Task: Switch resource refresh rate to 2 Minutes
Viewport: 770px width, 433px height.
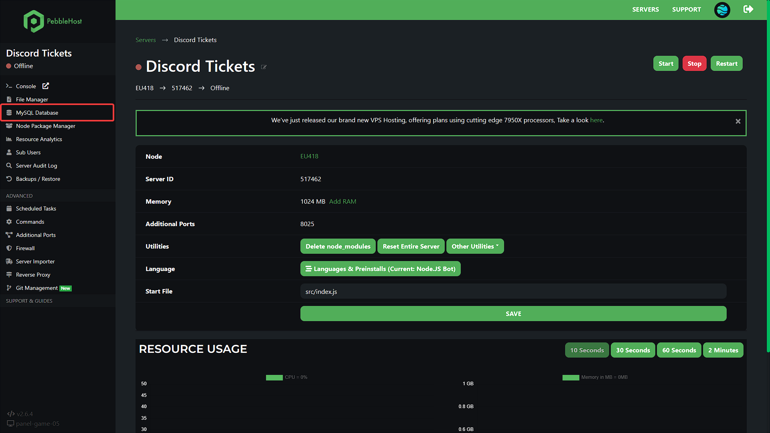Action: click(723, 350)
